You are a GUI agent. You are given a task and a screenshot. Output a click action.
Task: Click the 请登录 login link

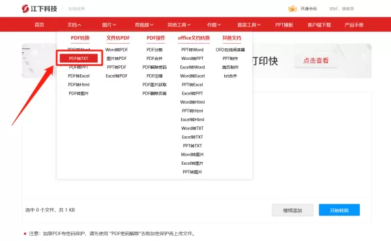[x=347, y=8]
